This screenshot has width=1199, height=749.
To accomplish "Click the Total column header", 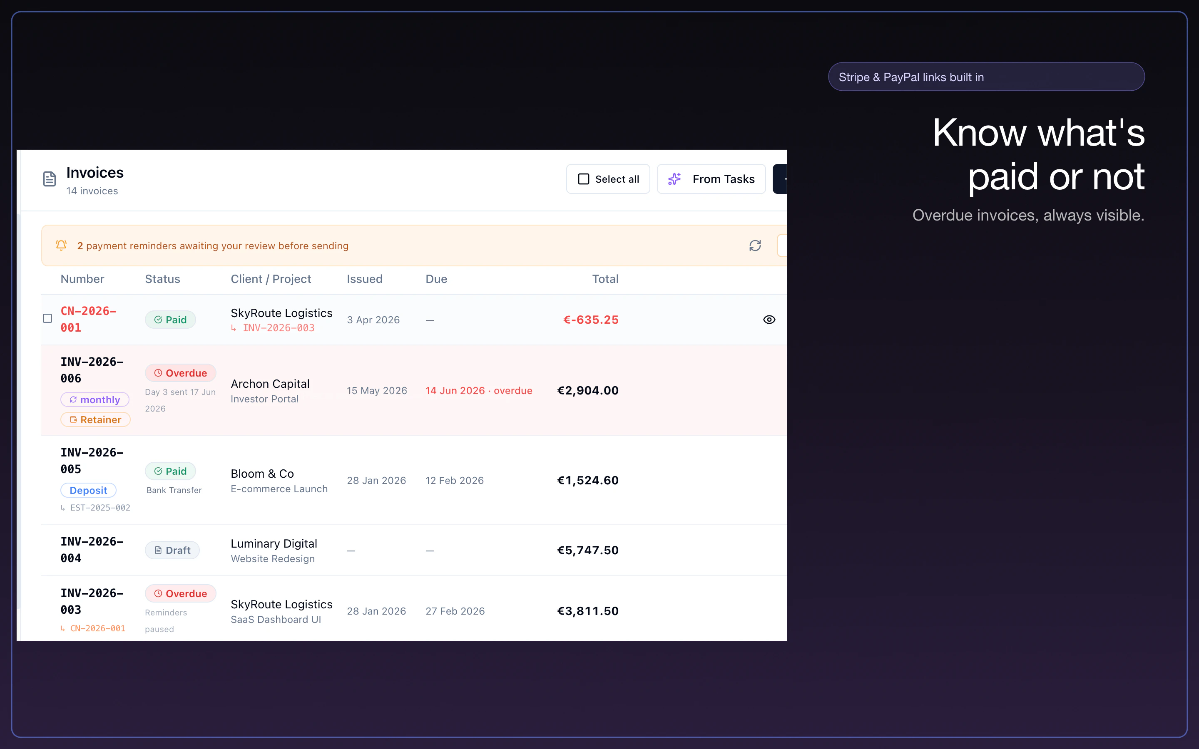I will coord(605,279).
